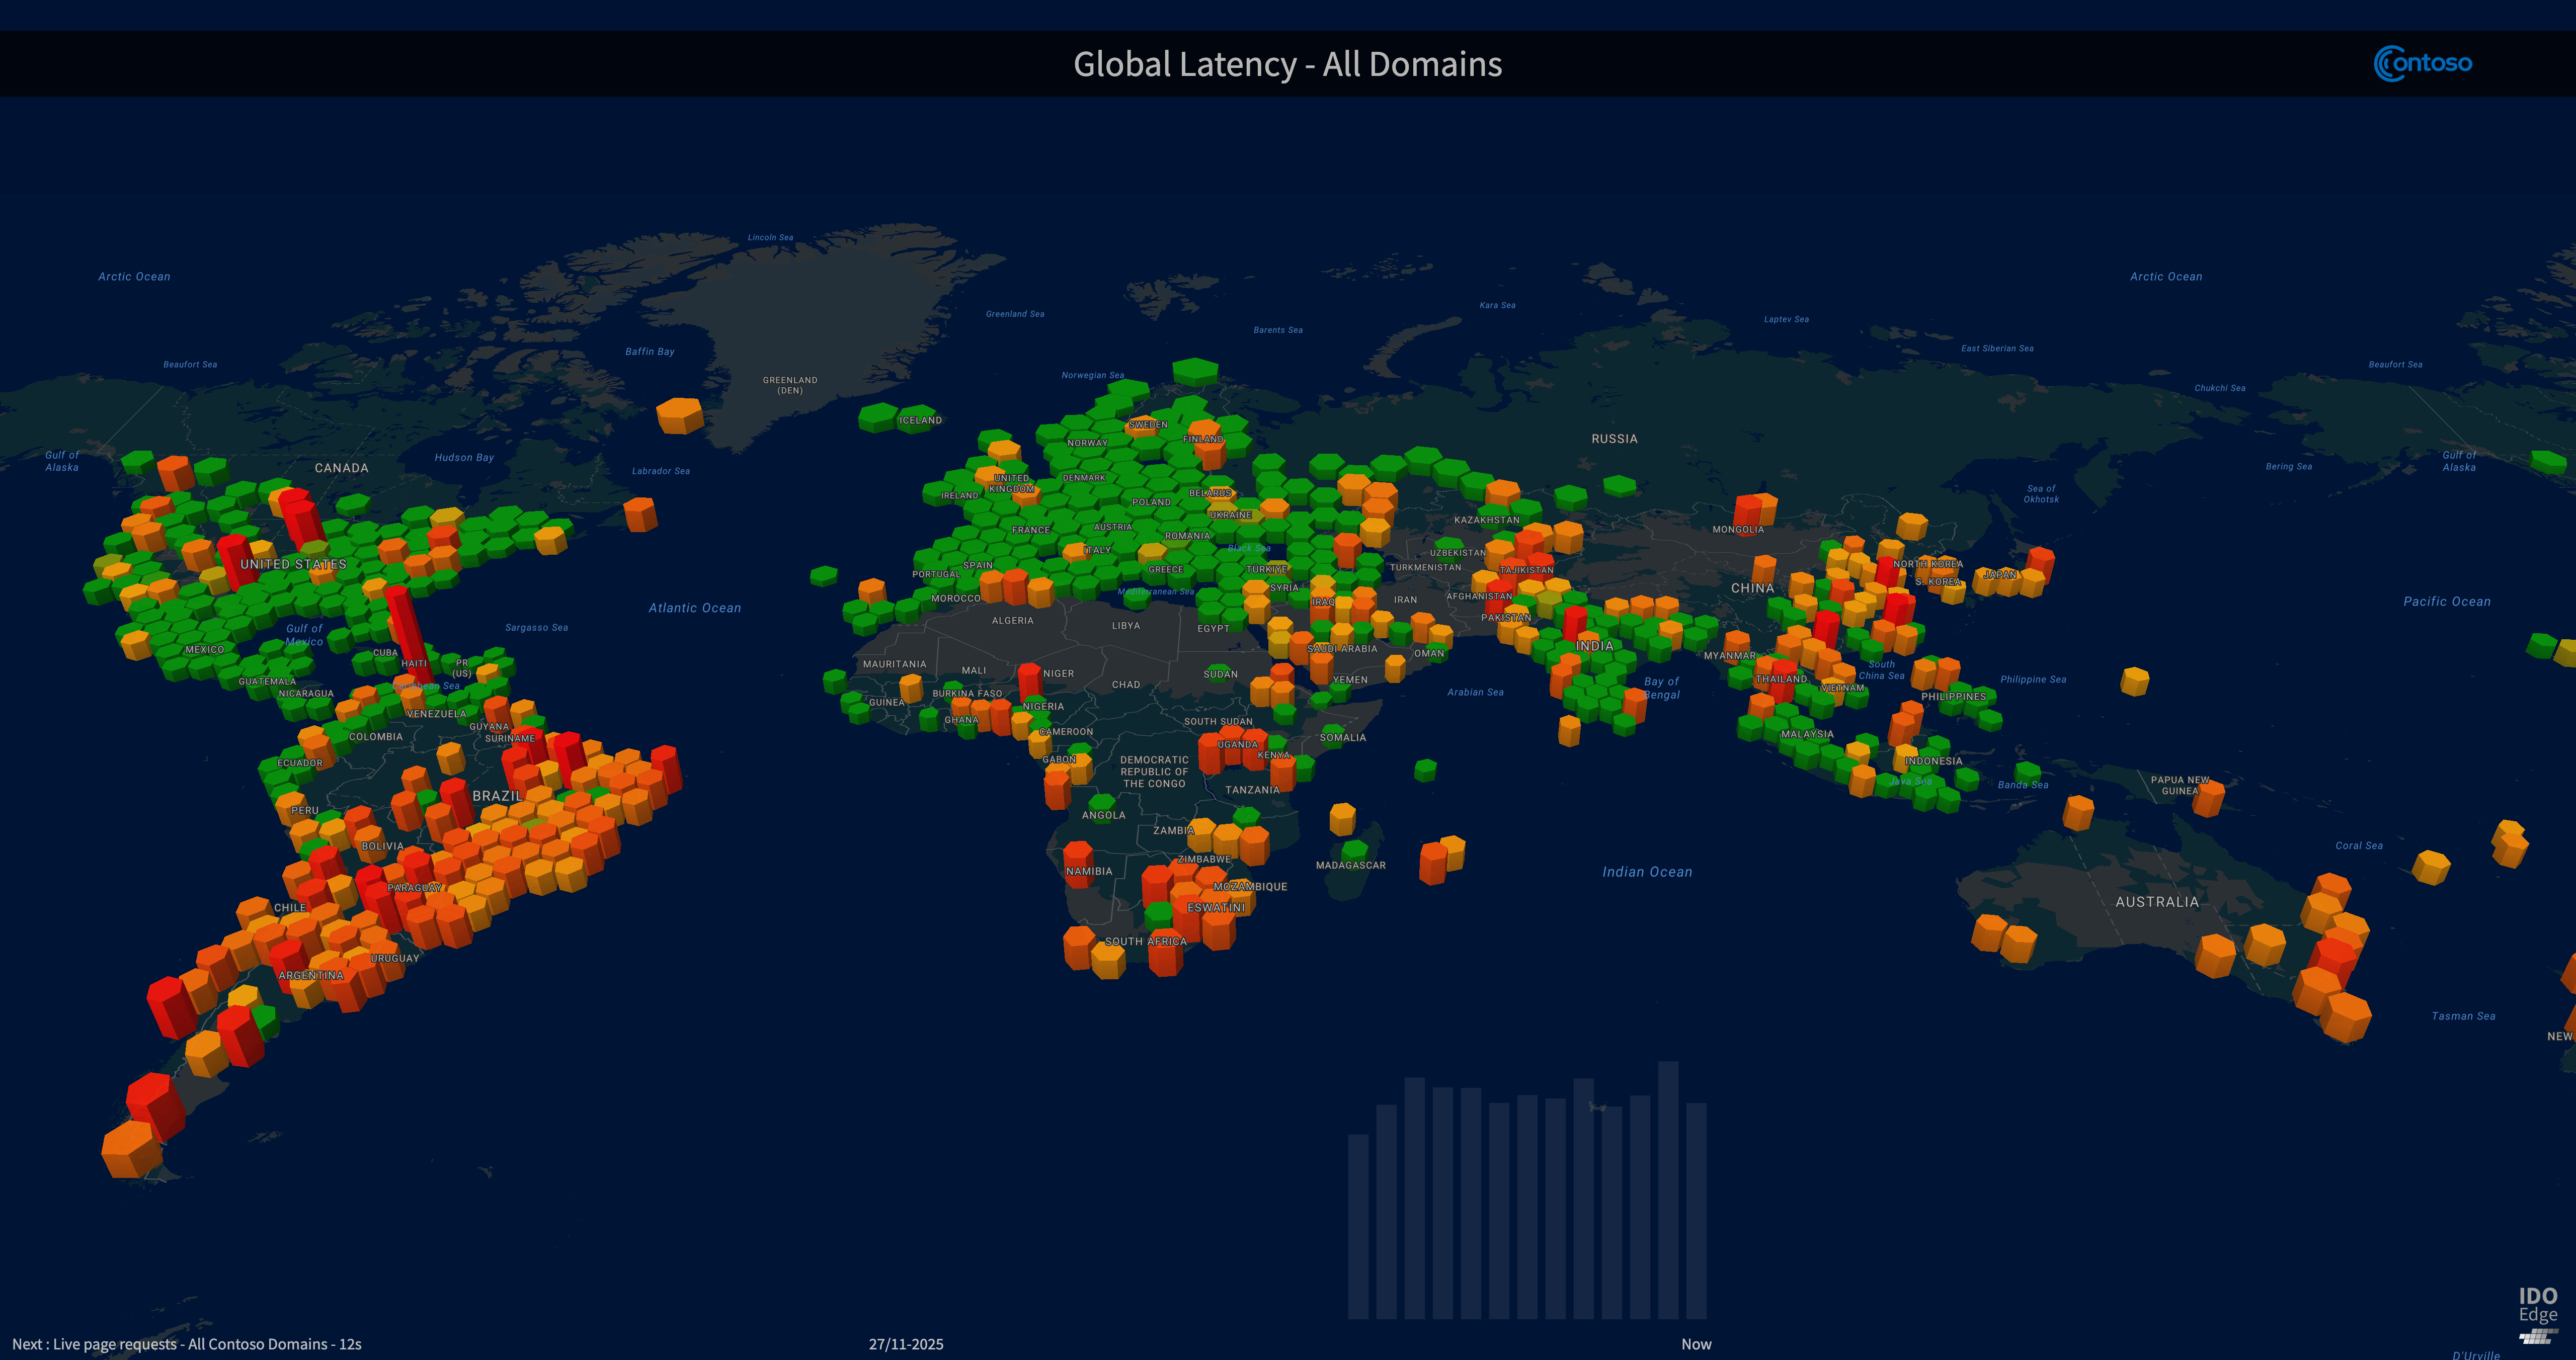The height and width of the screenshot is (1360, 2576).
Task: Click the tallest bar in the histogram
Action: 1668,1190
